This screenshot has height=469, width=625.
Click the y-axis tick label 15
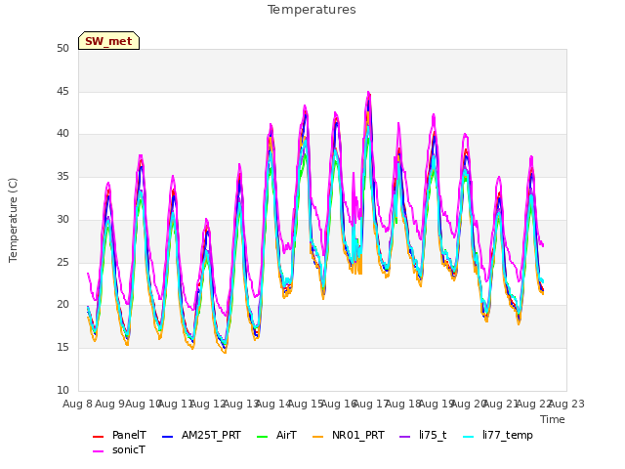[62, 348]
